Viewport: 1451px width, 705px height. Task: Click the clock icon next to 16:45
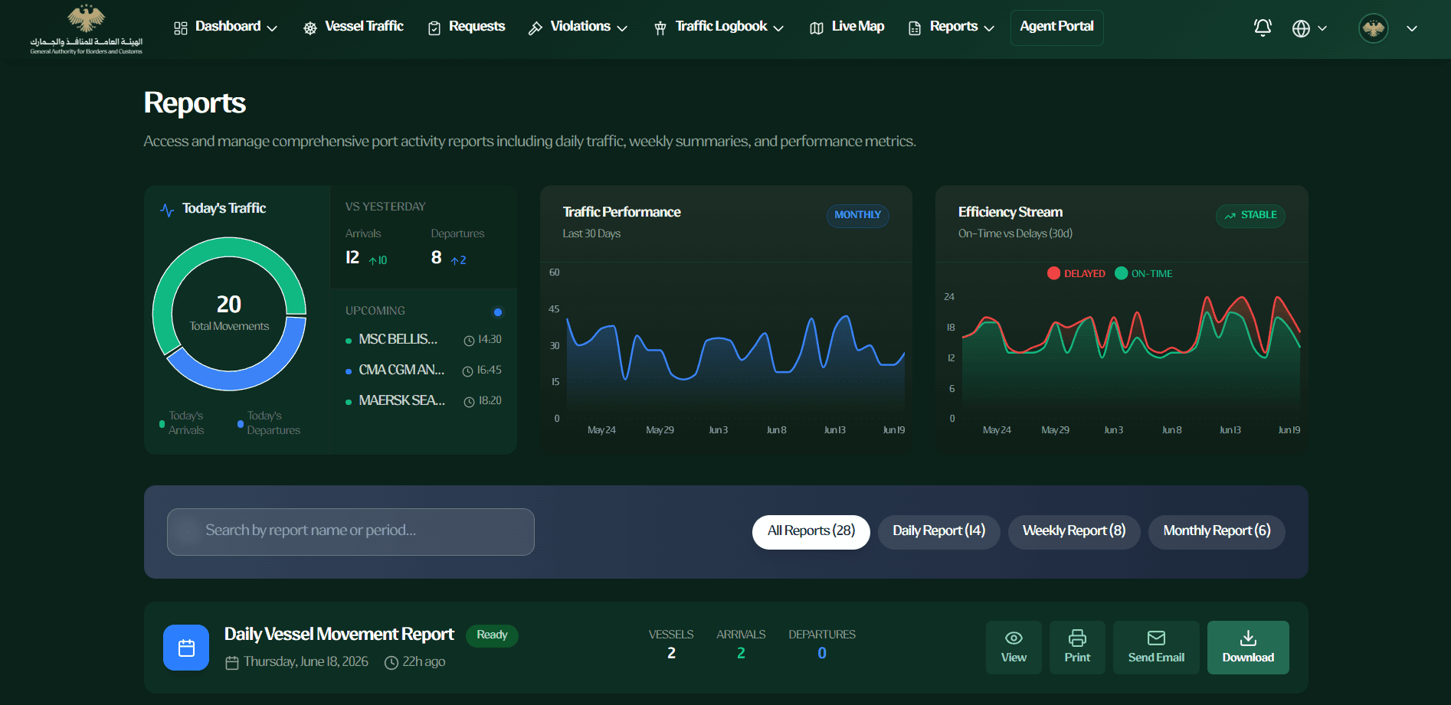click(467, 371)
